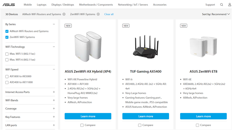Click the NEW badge on ZenWiFi ET8 card
This screenshot has width=232, height=130.
coord(184,26)
